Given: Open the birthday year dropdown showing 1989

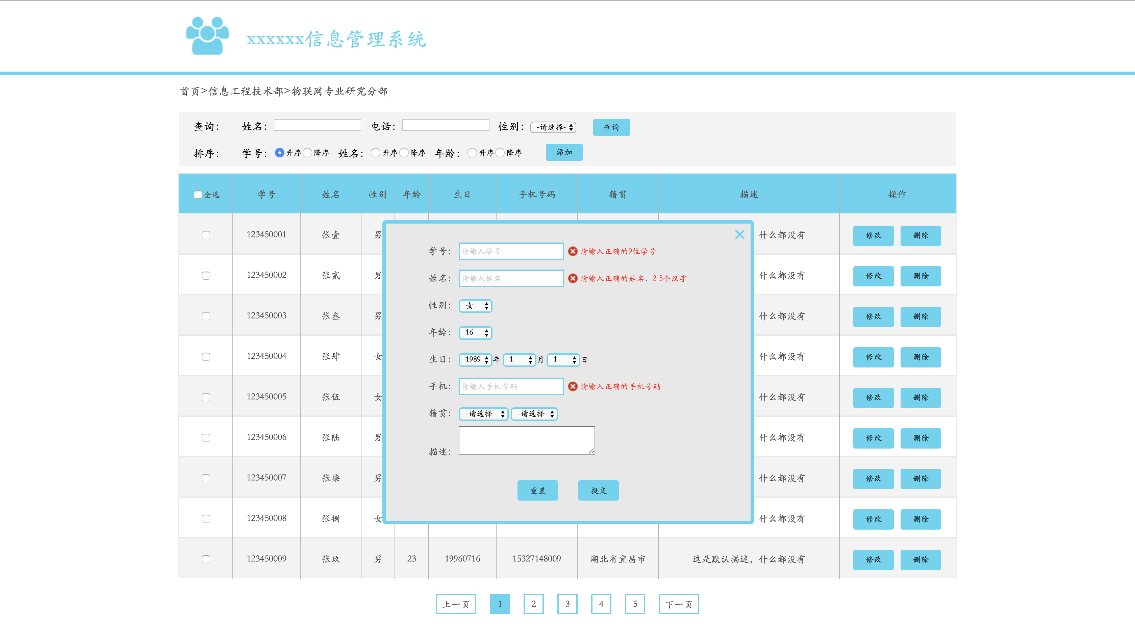Looking at the screenshot, I should (x=475, y=360).
